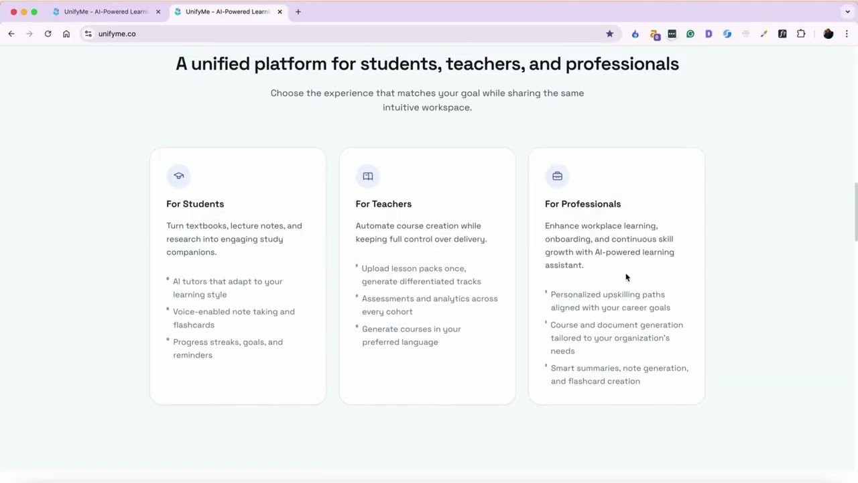The height and width of the screenshot is (483, 858).
Task: Open the Extensions puzzle piece menu
Action: 800,34
